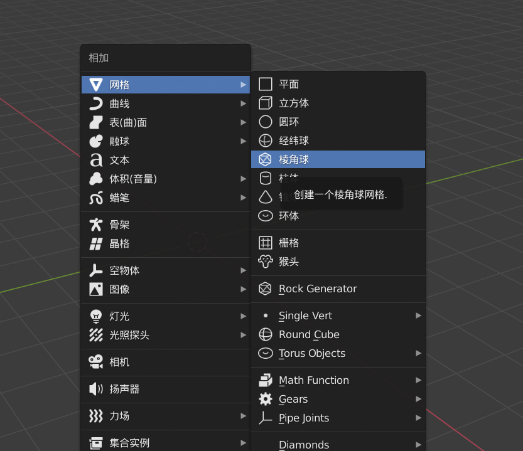Open 光照探头 light probe entry
Screen dimensions: 523x451
166,335
